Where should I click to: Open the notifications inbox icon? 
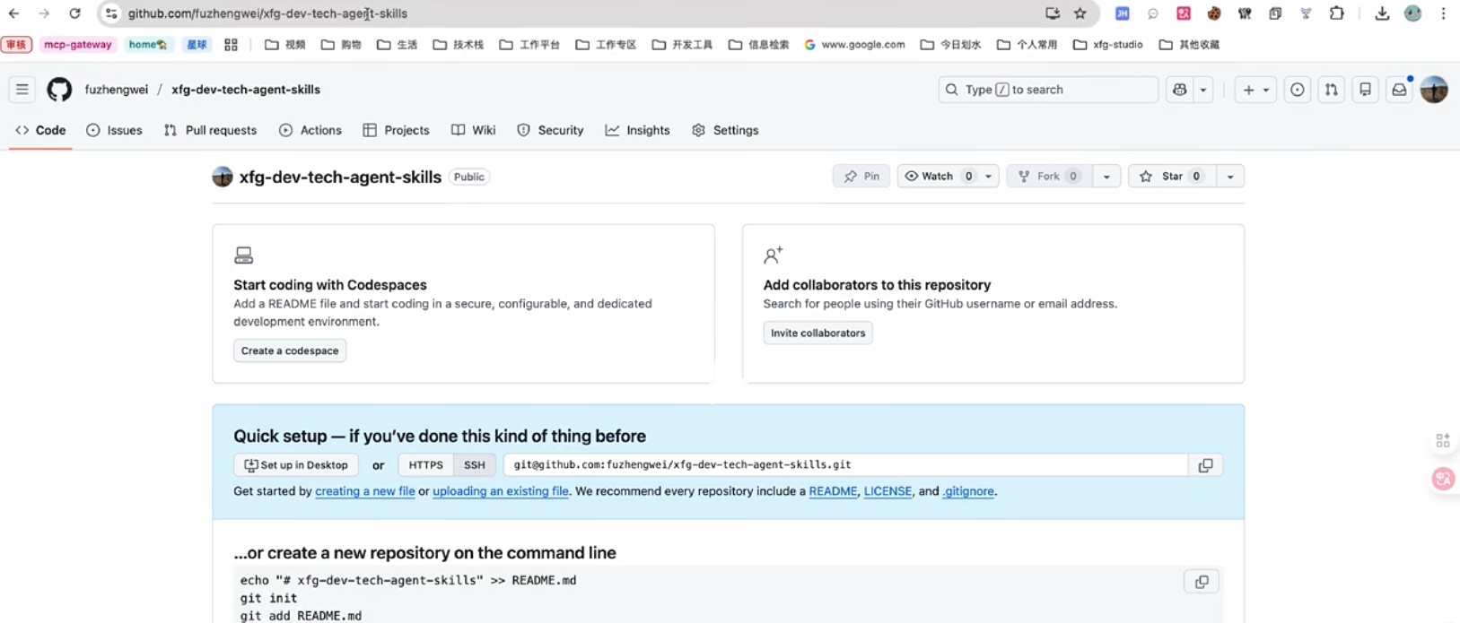[1399, 90]
